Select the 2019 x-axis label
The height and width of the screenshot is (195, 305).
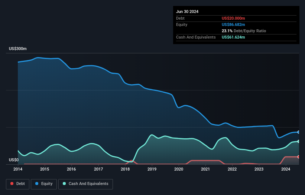(152, 169)
